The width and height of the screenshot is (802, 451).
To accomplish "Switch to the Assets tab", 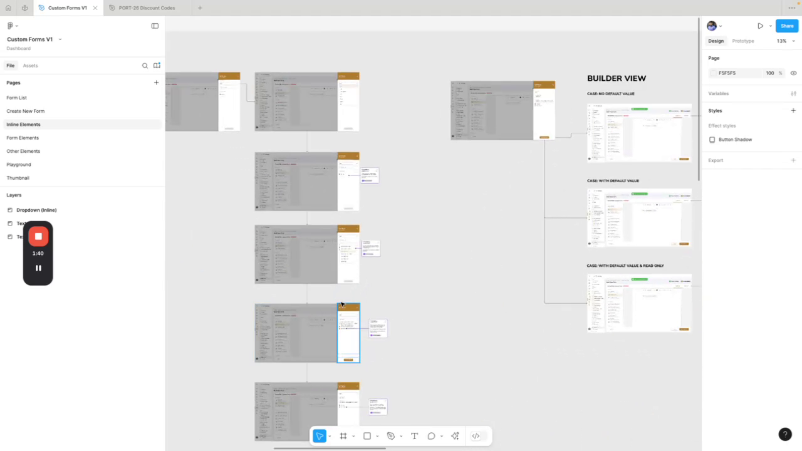I will [x=30, y=66].
